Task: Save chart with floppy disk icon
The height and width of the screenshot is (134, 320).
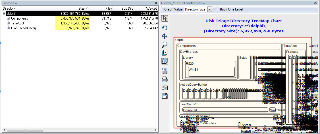Action: click(165, 96)
